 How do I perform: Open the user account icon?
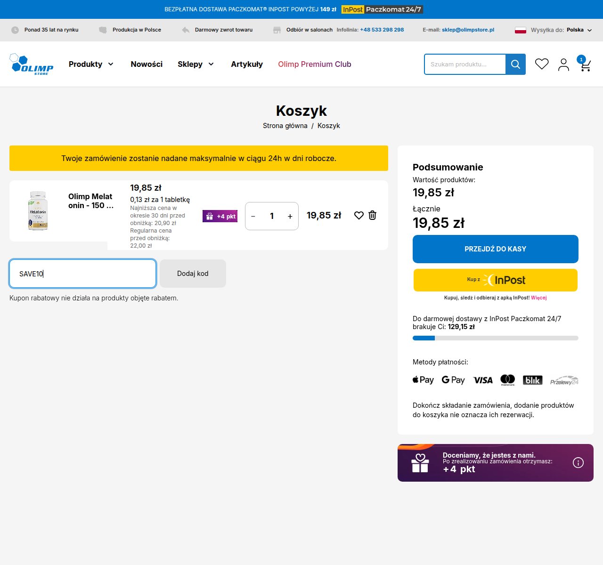[x=563, y=65]
